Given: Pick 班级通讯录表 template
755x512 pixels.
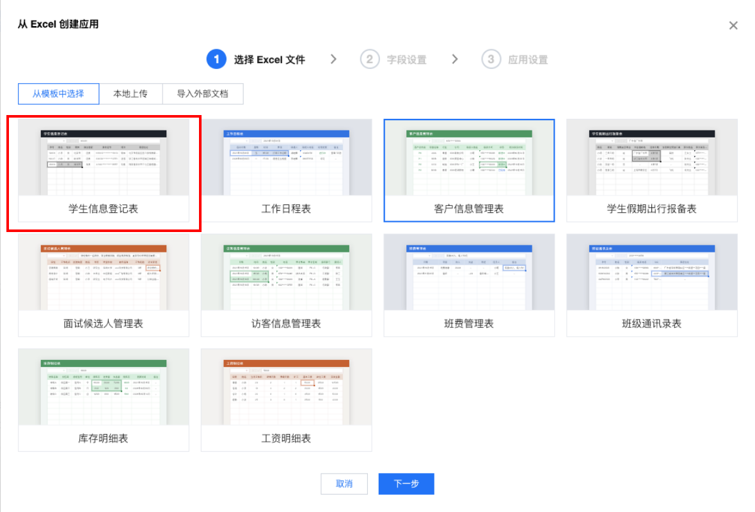Looking at the screenshot, I should 652,285.
